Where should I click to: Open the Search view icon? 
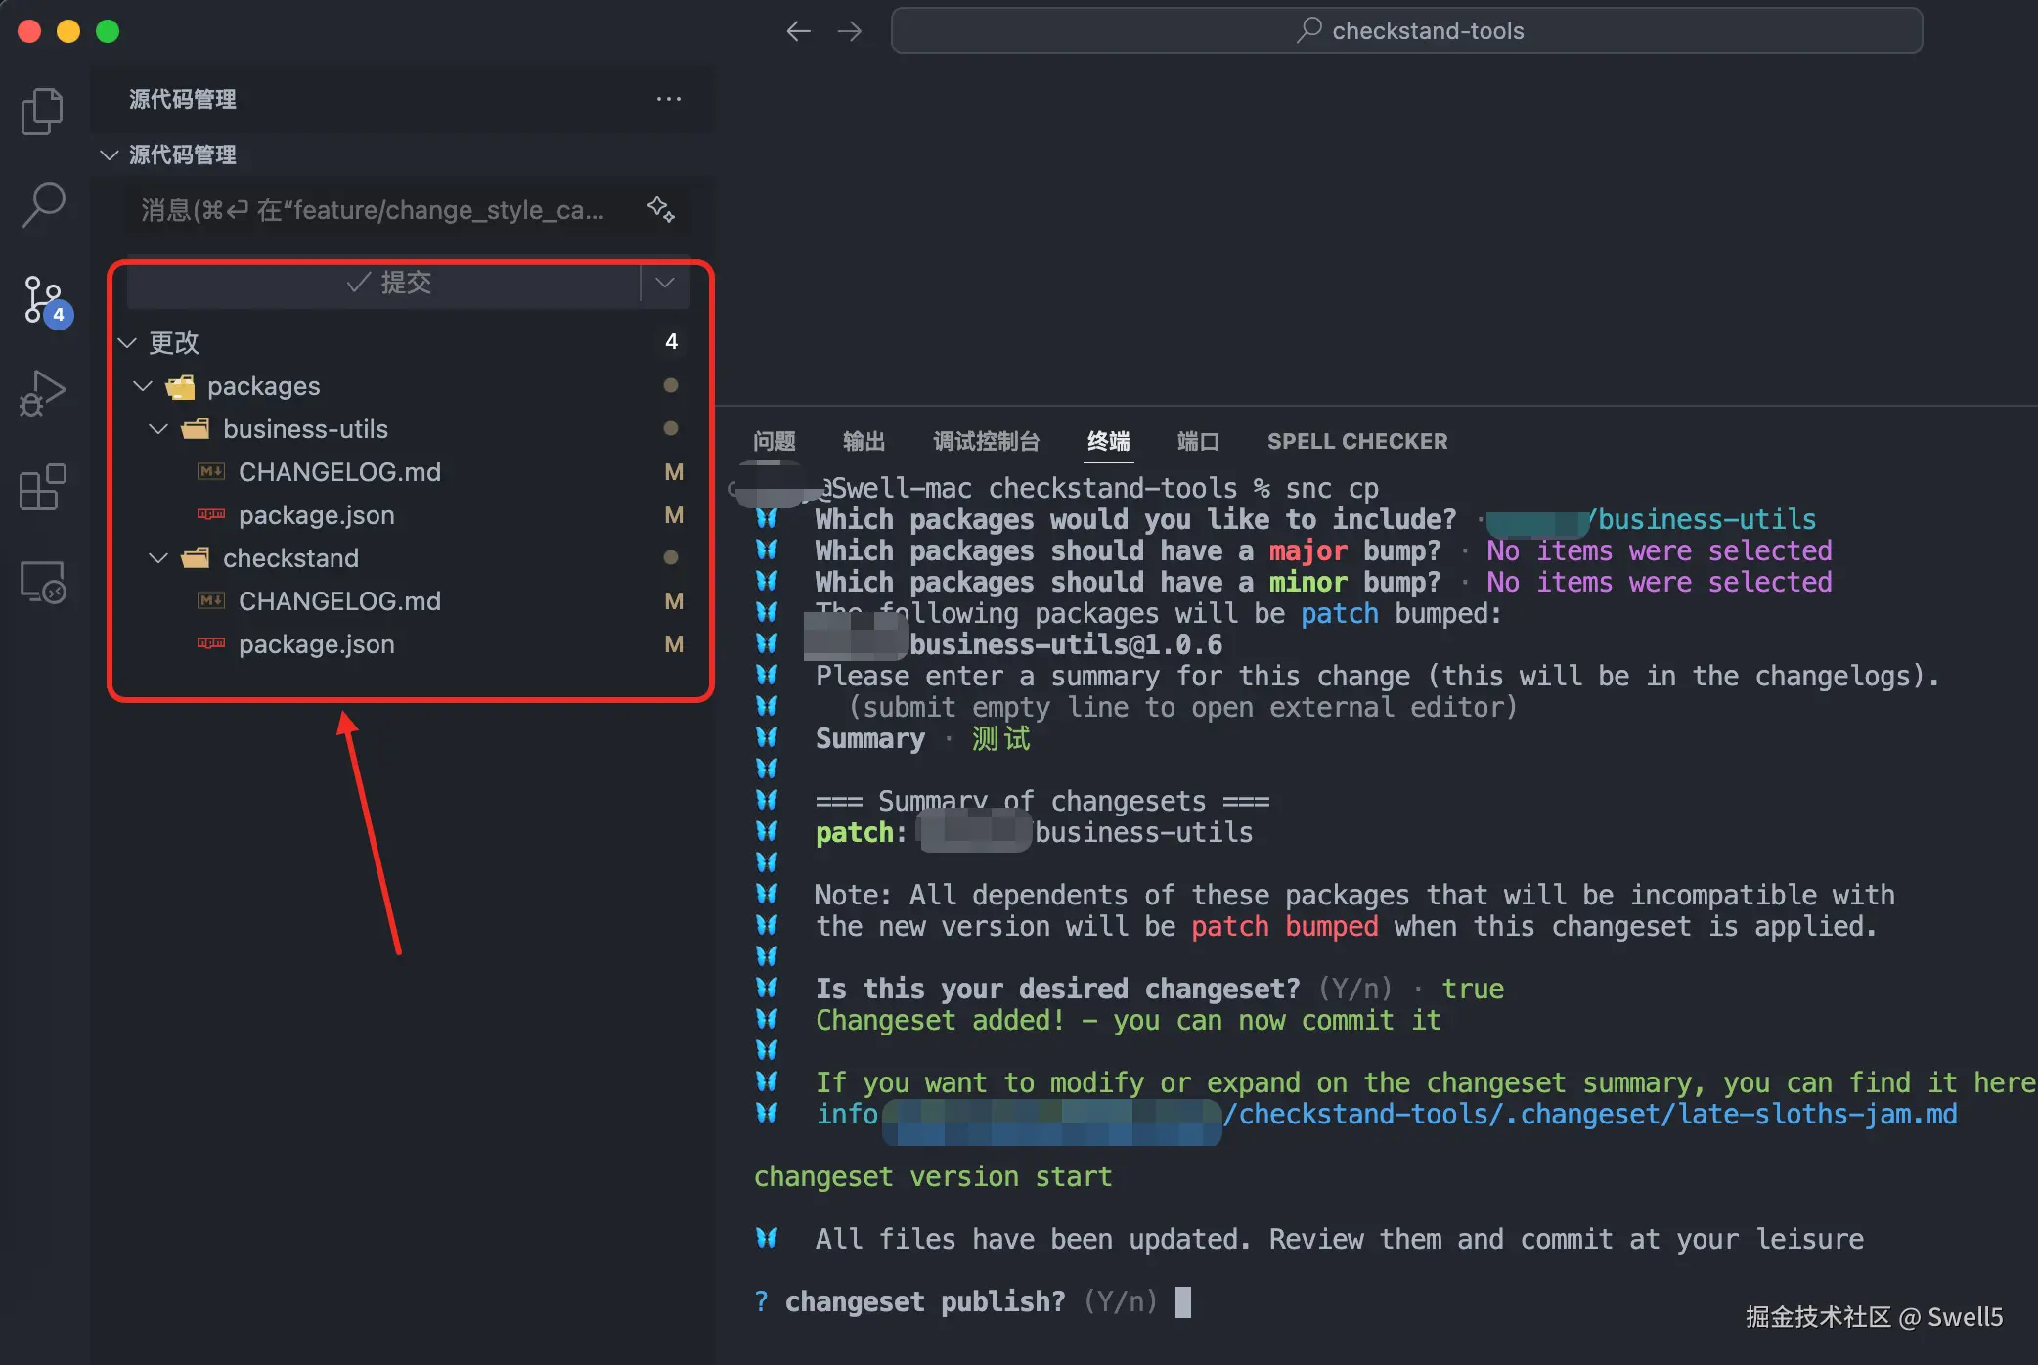coord(42,204)
